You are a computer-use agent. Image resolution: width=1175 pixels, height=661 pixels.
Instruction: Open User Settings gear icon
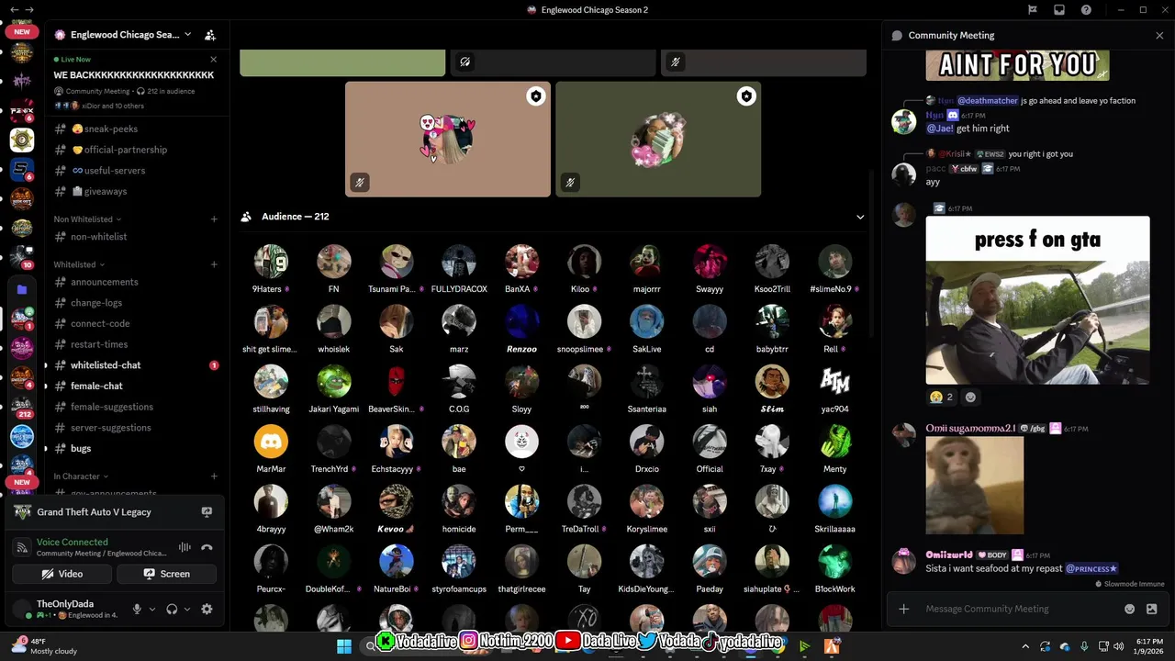coord(207,609)
